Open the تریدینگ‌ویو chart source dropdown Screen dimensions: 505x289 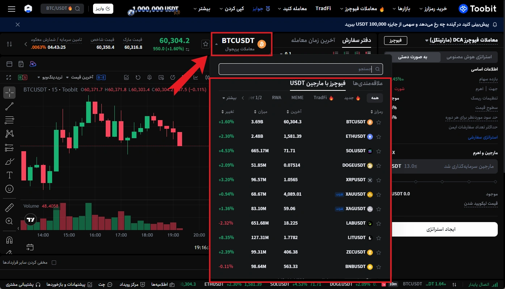(x=50, y=77)
